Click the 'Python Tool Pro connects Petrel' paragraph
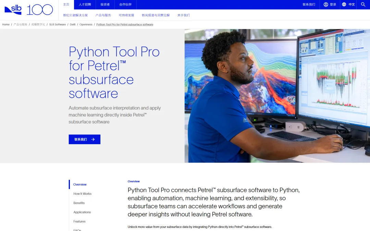The height and width of the screenshot is (231, 370). point(213,202)
